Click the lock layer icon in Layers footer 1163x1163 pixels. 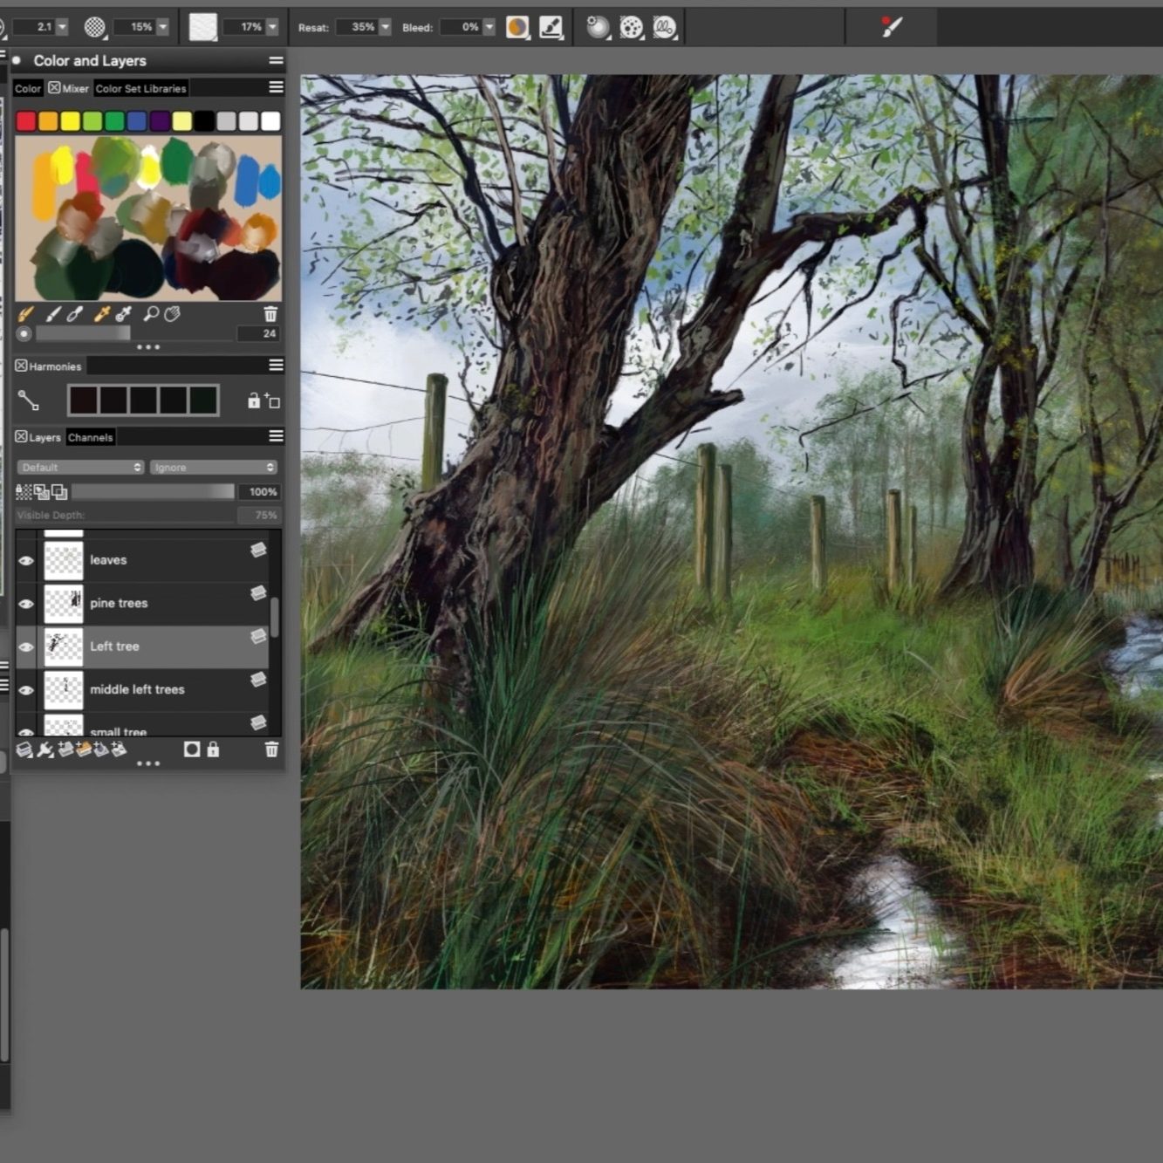click(213, 749)
